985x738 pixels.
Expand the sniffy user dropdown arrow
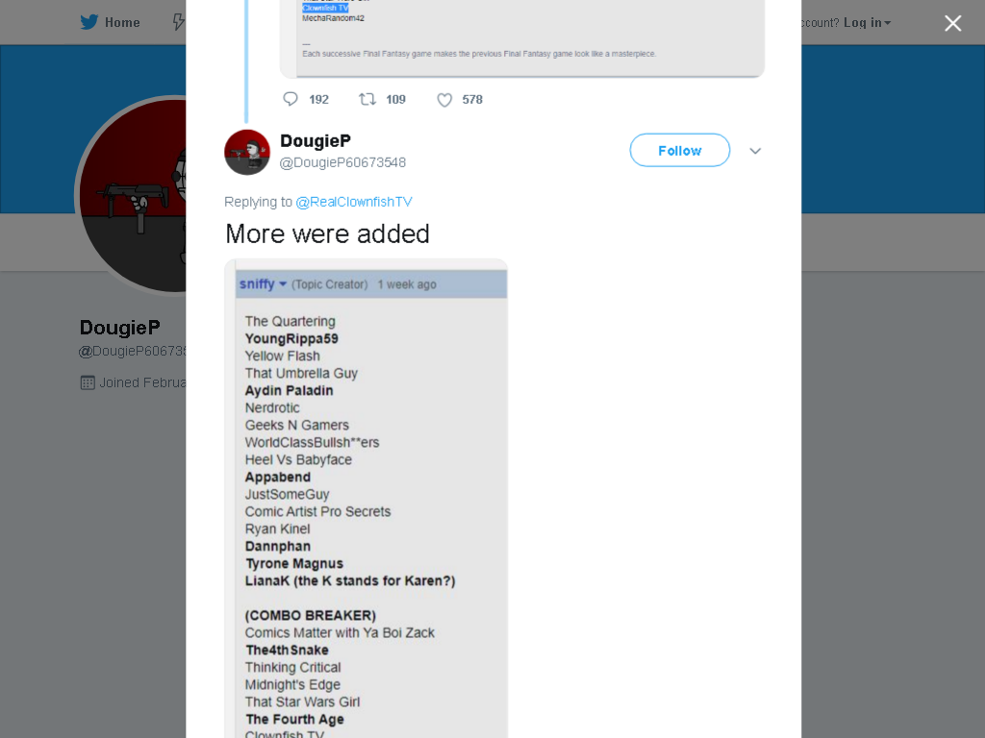(283, 284)
